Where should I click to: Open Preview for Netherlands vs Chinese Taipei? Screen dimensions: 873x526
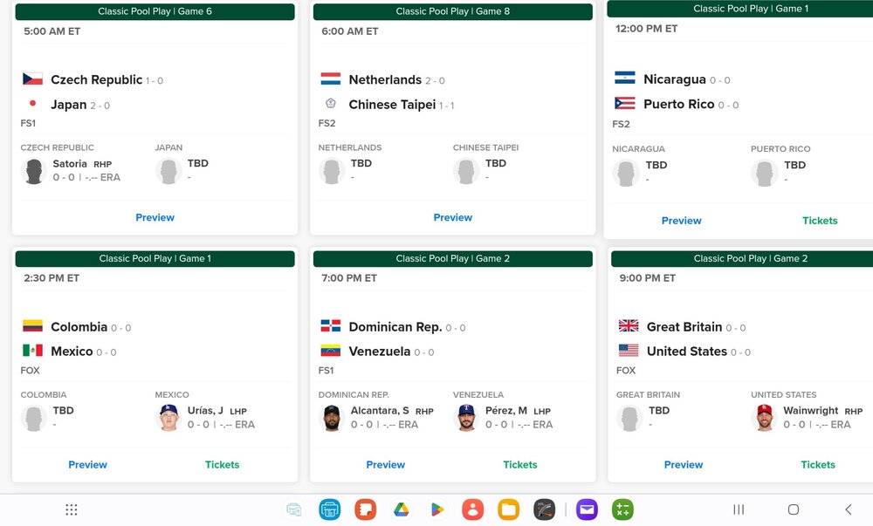pyautogui.click(x=452, y=217)
